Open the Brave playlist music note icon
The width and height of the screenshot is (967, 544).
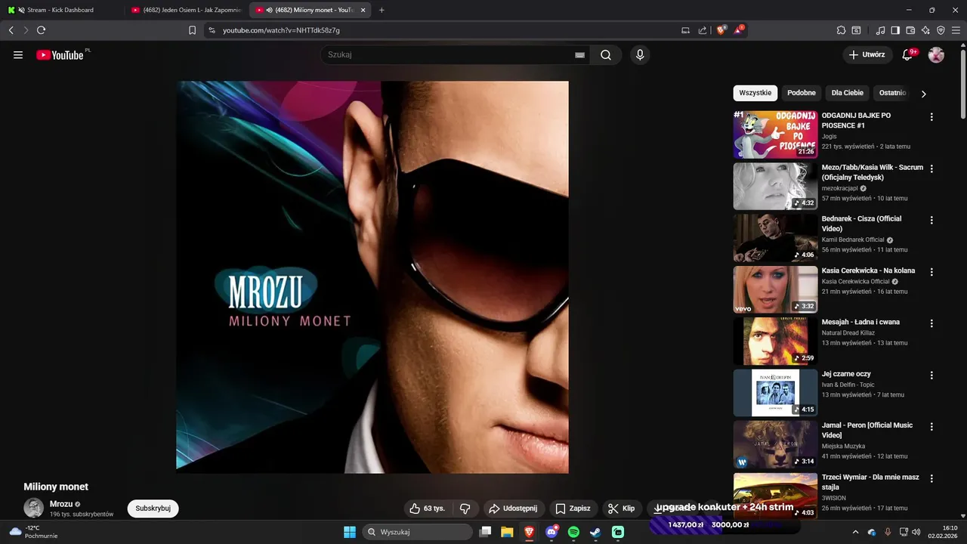[x=880, y=30]
